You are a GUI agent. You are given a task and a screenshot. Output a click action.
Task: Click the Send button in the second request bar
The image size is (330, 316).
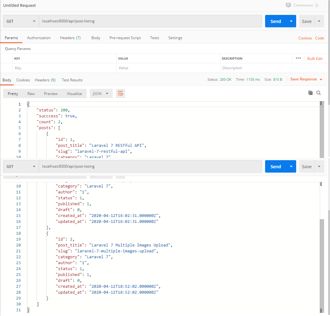point(276,166)
